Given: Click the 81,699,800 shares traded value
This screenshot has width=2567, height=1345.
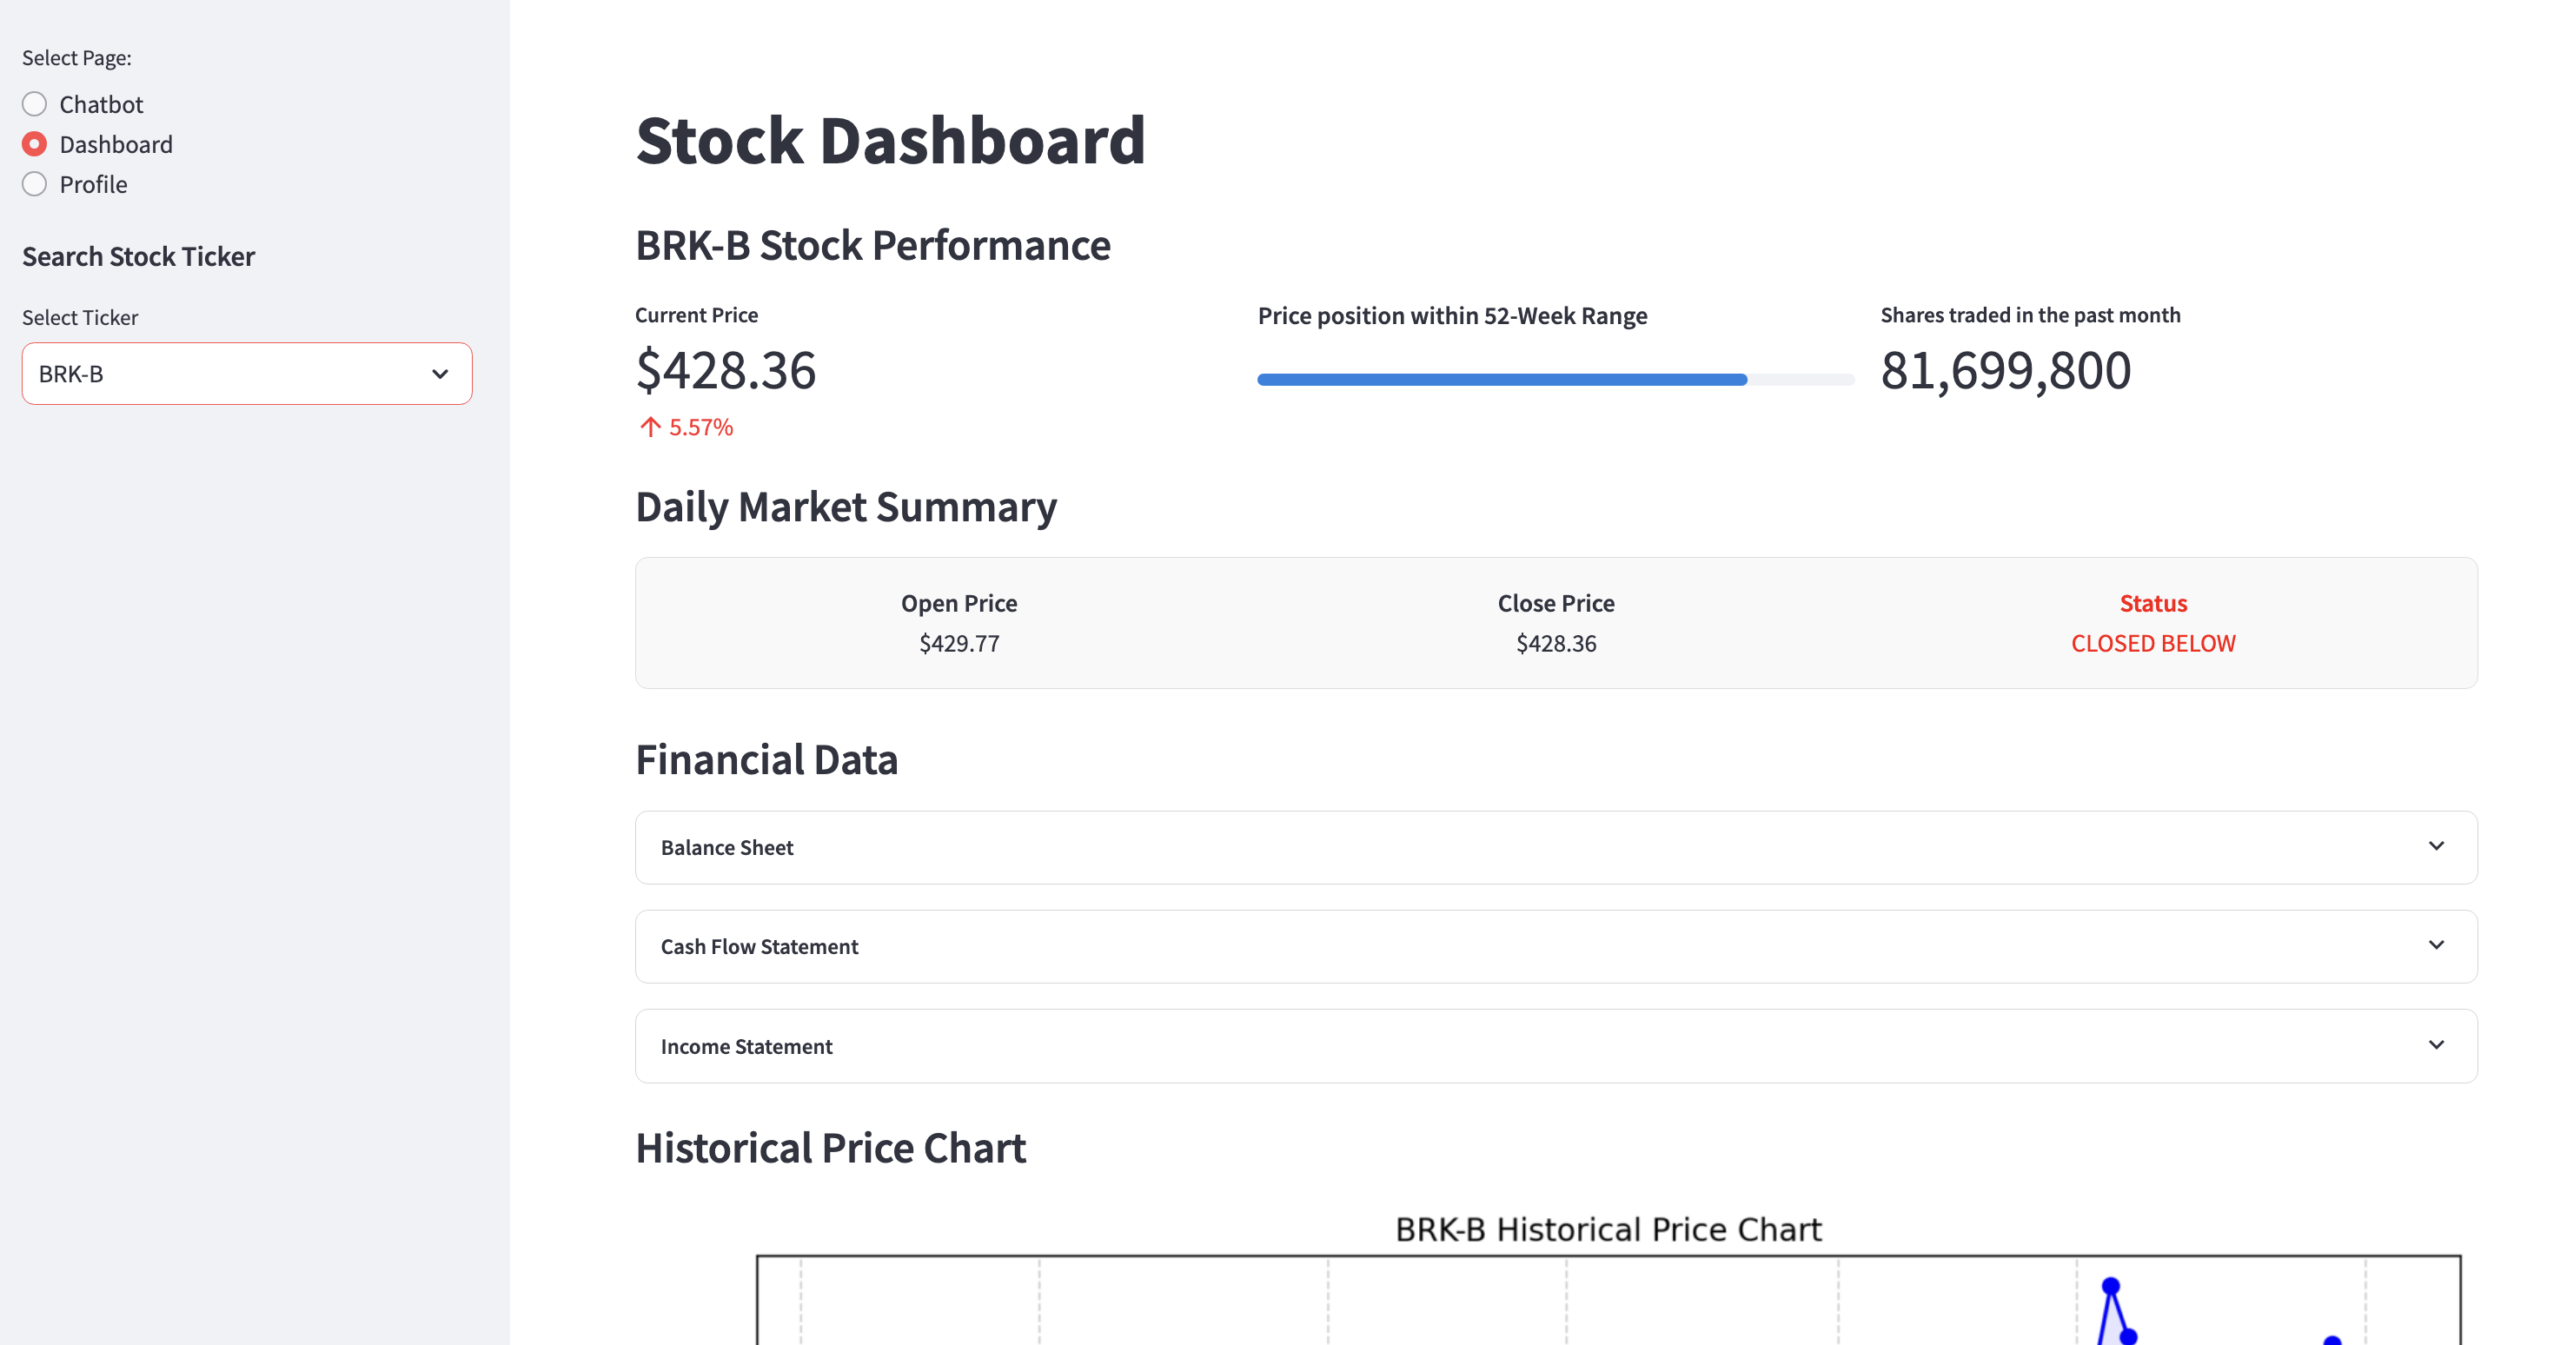Looking at the screenshot, I should [x=2005, y=371].
